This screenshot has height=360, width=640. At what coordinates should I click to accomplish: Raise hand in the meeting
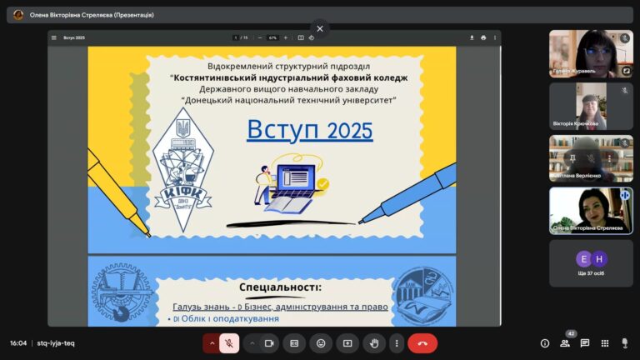click(374, 343)
